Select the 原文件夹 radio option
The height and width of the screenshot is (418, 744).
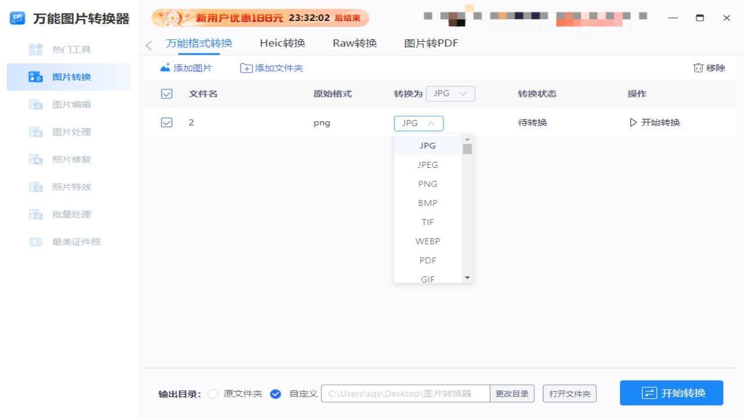pyautogui.click(x=213, y=394)
